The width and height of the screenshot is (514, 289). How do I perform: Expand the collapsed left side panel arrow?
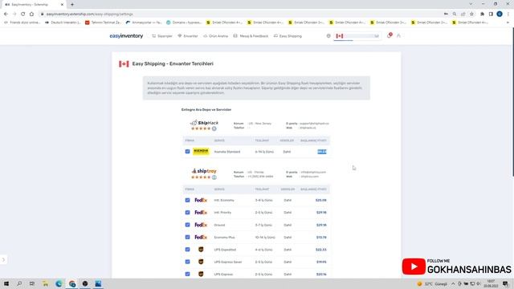coord(3,260)
